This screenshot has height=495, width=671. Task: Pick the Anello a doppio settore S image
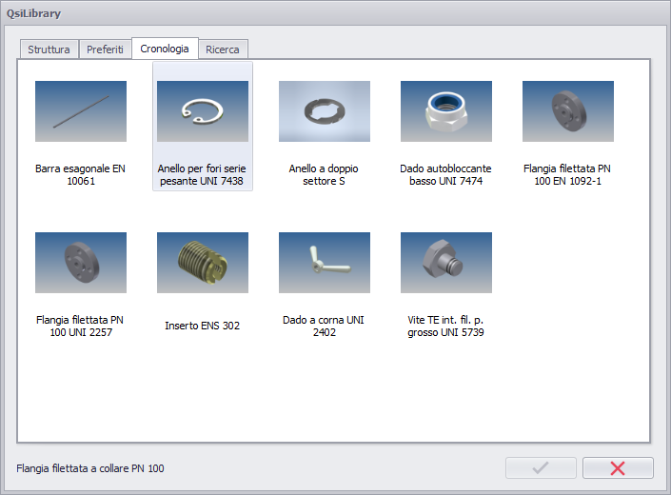click(325, 111)
